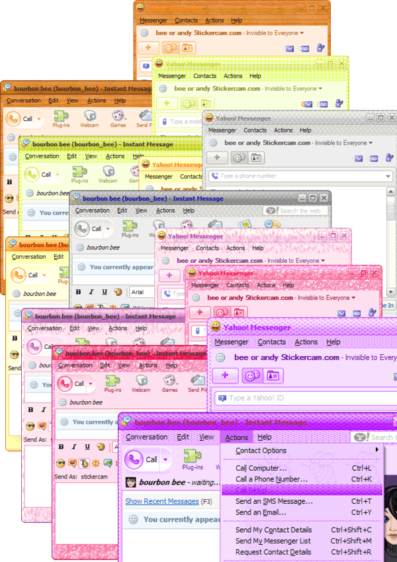Open the address book view in the purple Messenger window
The height and width of the screenshot is (562, 397).
[273, 375]
